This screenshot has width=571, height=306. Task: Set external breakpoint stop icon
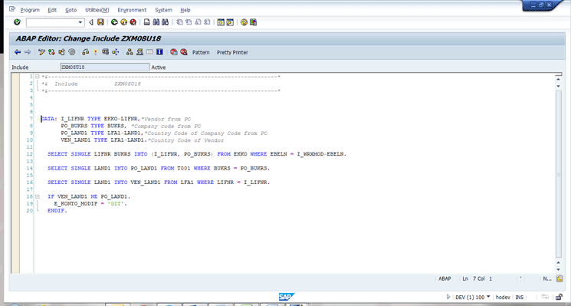tap(183, 52)
